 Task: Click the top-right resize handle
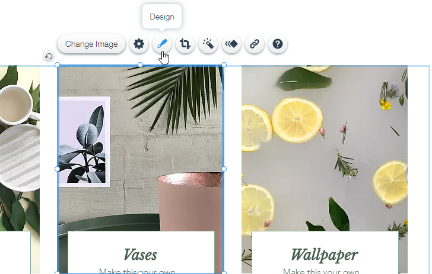[x=224, y=65]
